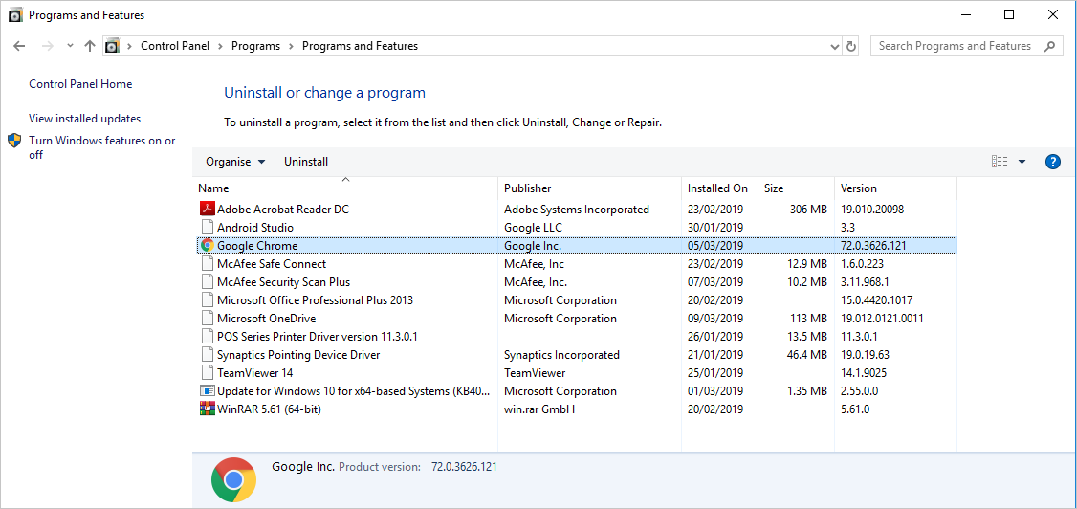The width and height of the screenshot is (1077, 509).
Task: Sort list by Installed On column
Action: 717,188
